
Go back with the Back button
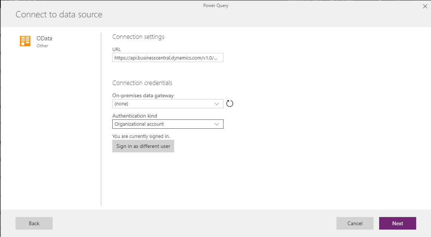coord(34,223)
